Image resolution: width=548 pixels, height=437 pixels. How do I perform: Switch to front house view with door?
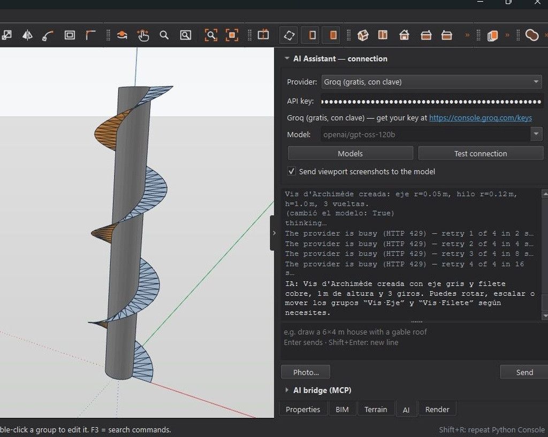(x=405, y=35)
